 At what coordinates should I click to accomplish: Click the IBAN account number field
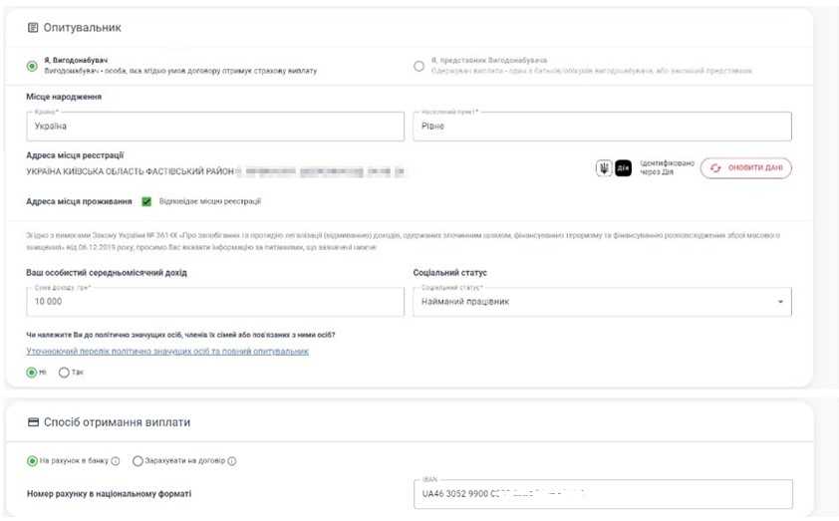[602, 494]
